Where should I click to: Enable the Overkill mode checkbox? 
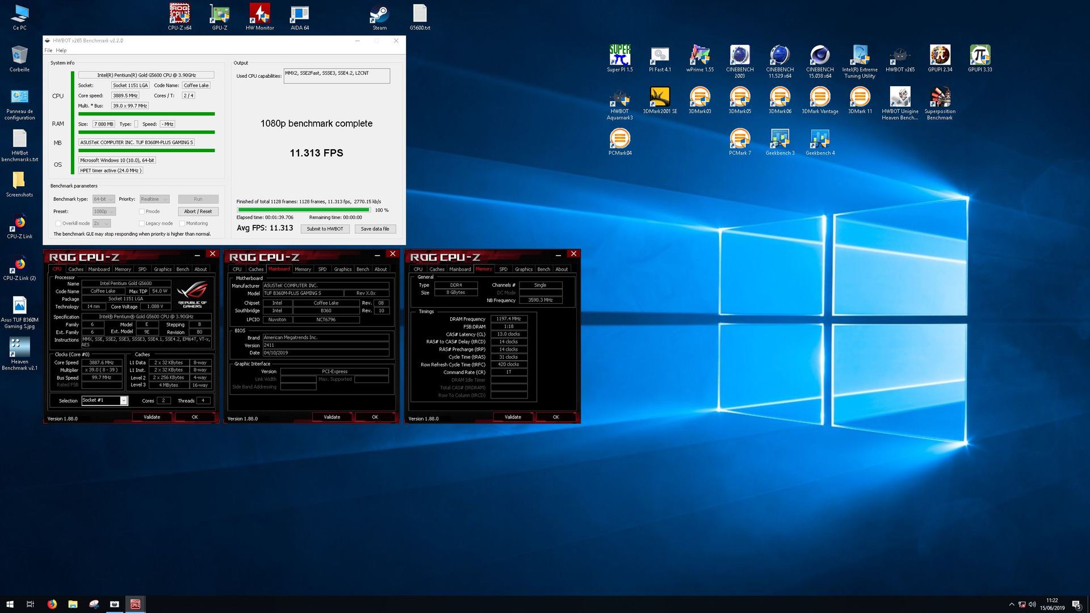click(58, 224)
